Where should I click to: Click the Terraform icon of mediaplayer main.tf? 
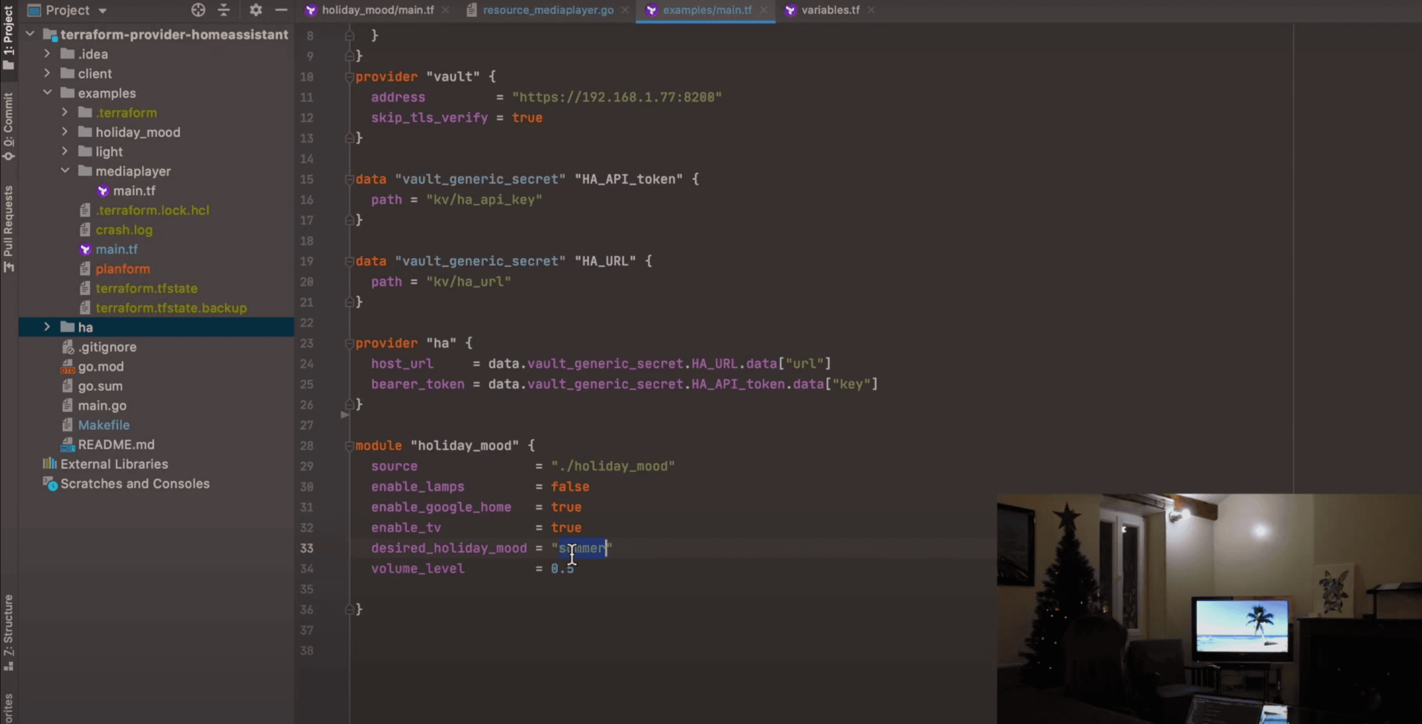(103, 191)
